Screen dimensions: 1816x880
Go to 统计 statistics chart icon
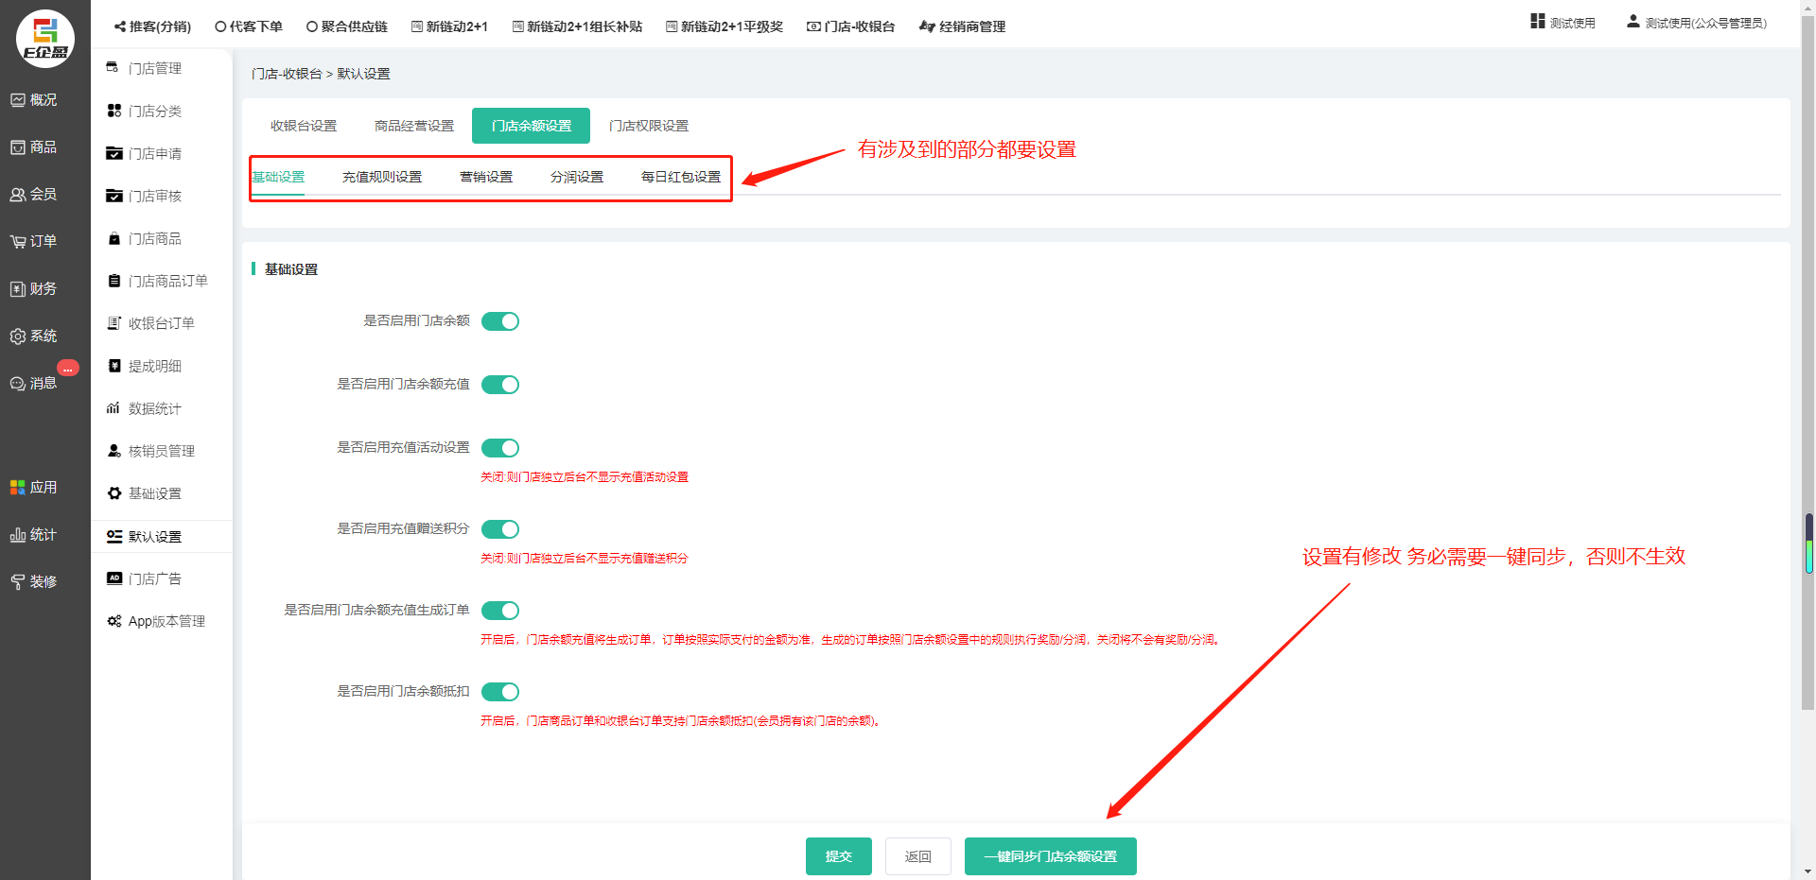click(x=34, y=535)
